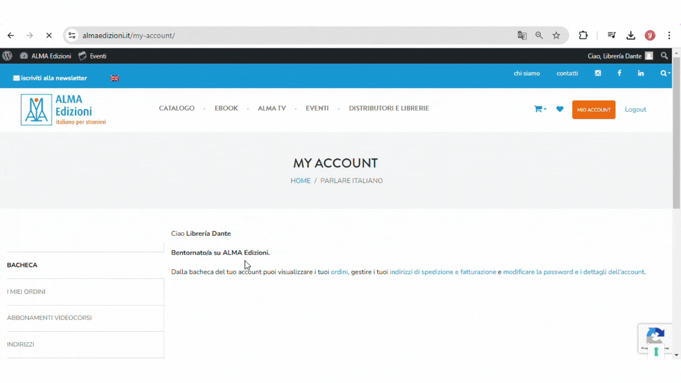This screenshot has width=681, height=383.
Task: Open WordPress admin bar search
Action: [664, 56]
